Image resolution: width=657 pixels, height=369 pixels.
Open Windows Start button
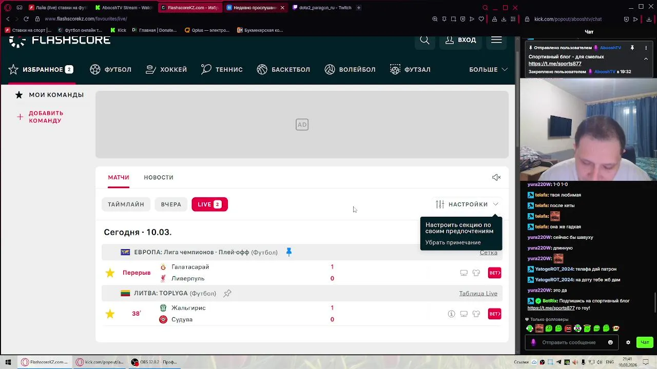(8, 362)
